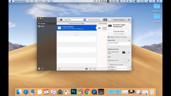Click the Icon Height value field

[x=121, y=70]
